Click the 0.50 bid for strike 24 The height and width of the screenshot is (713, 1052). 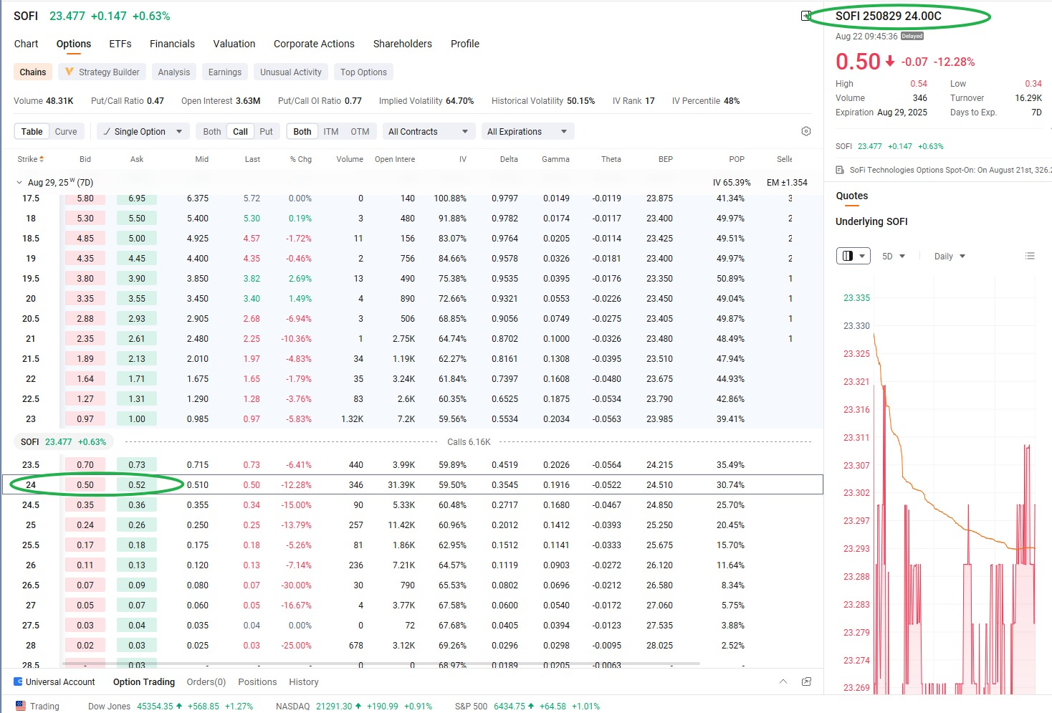[x=85, y=485]
